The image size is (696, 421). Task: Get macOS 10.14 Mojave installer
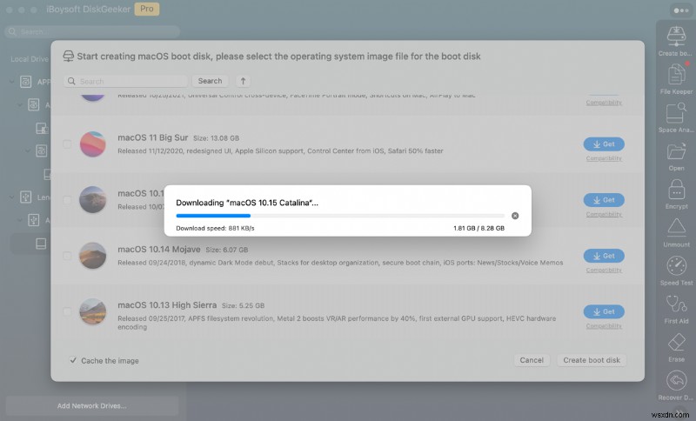(604, 256)
